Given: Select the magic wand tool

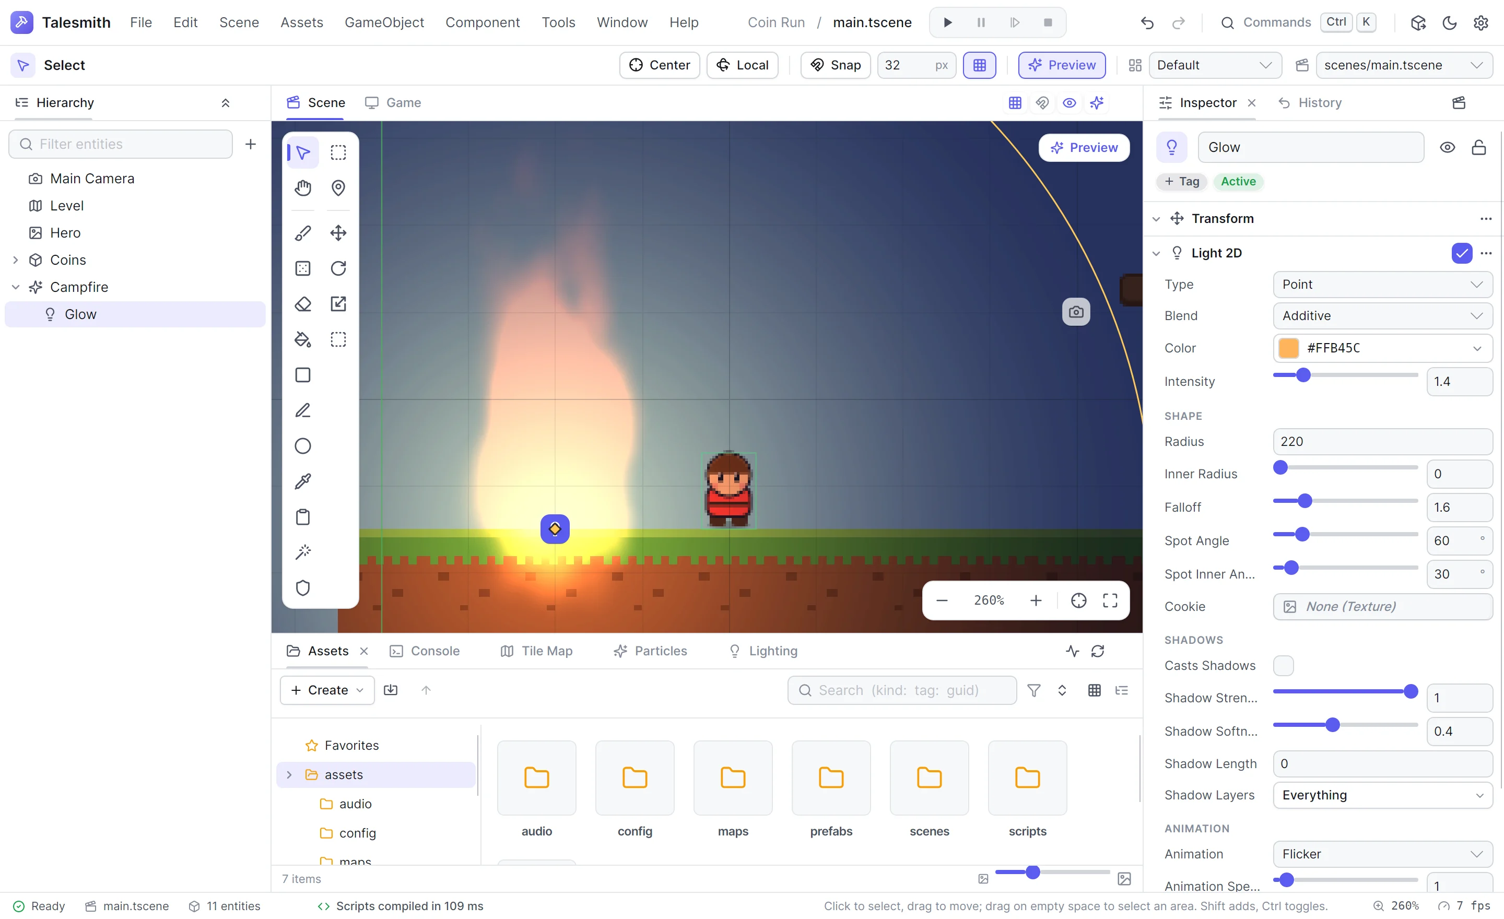Looking at the screenshot, I should click(x=303, y=552).
